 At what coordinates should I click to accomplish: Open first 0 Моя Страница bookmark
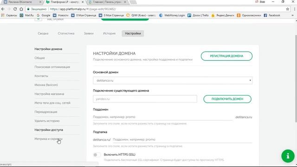point(84,15)
